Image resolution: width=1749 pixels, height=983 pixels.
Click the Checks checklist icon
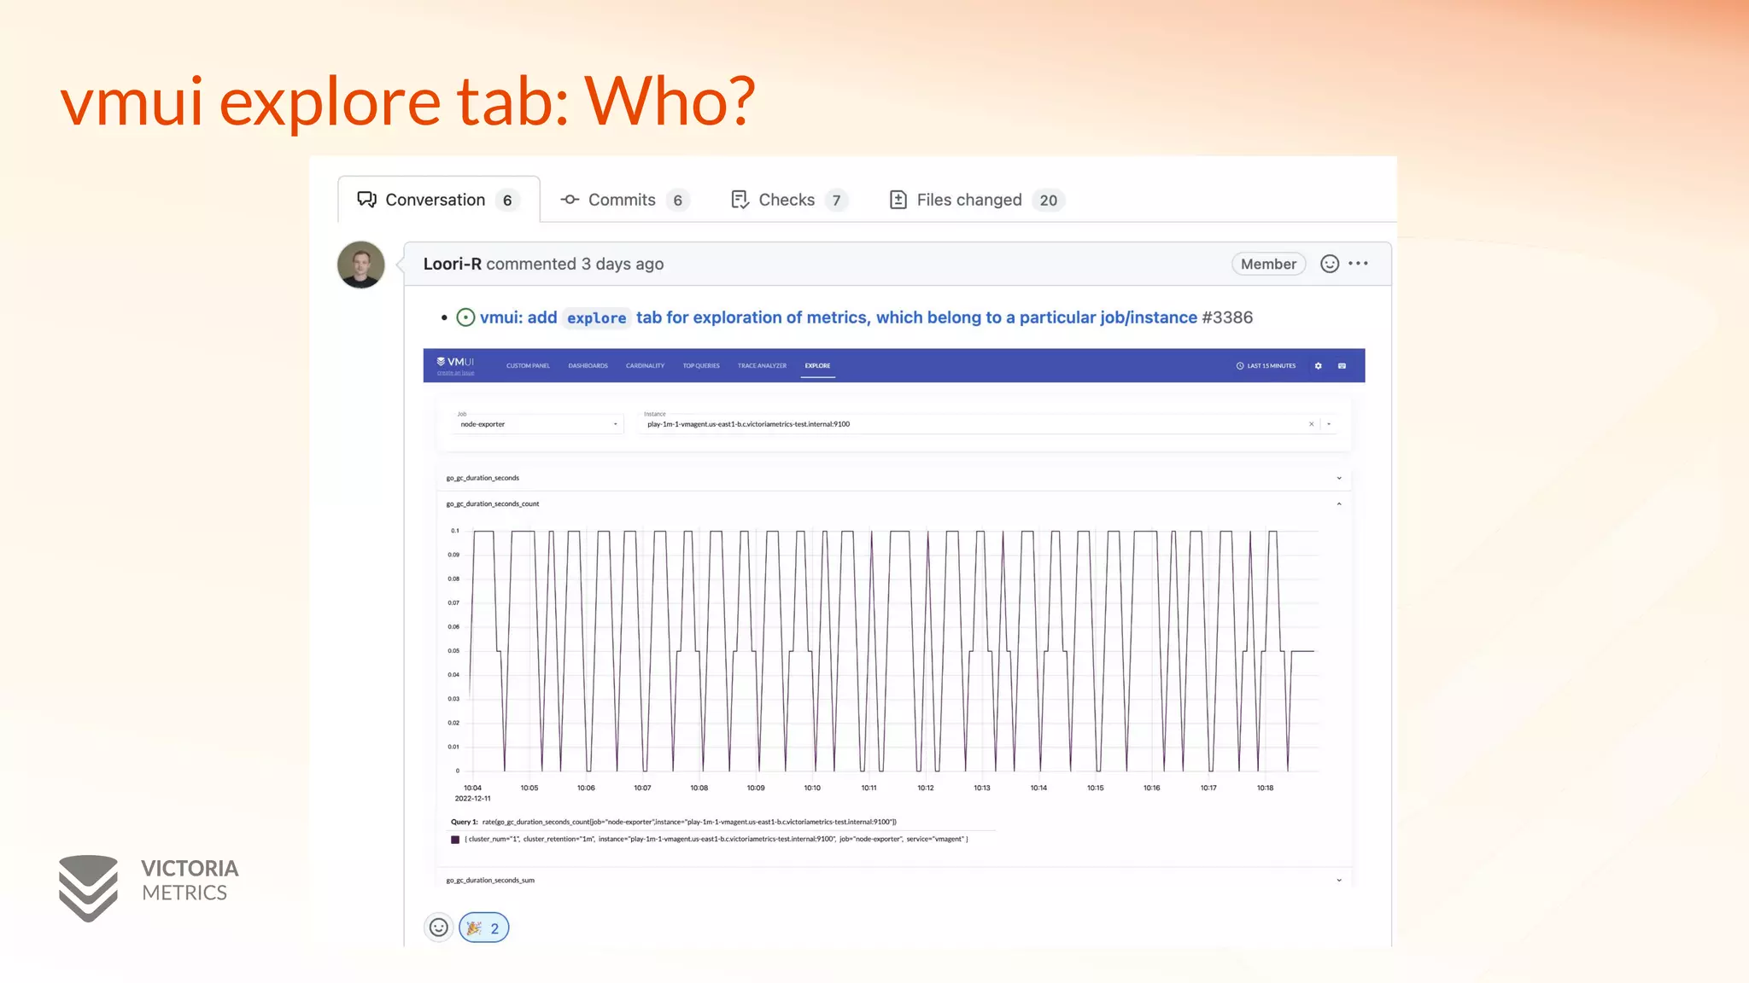coord(740,200)
